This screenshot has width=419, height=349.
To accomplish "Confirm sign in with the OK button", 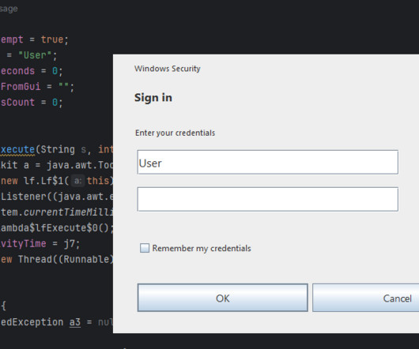I will pos(223,298).
